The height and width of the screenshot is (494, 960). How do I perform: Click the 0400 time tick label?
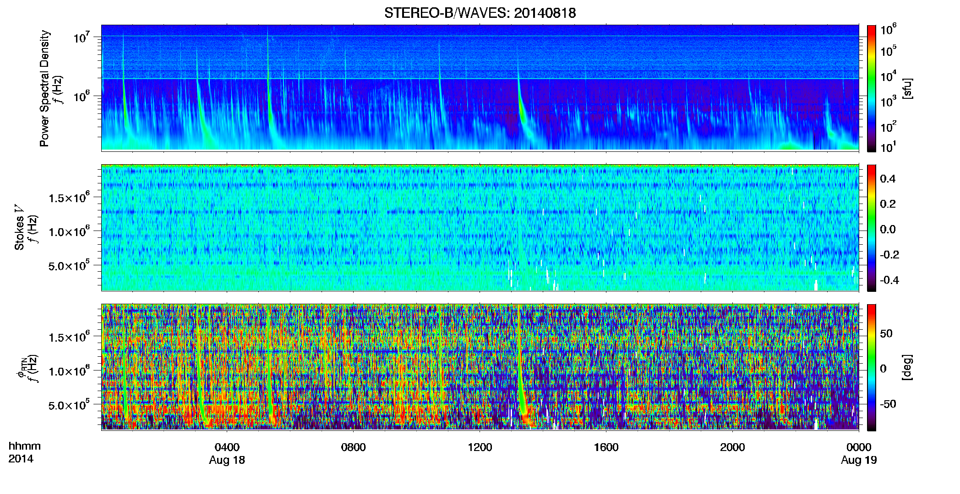(227, 447)
